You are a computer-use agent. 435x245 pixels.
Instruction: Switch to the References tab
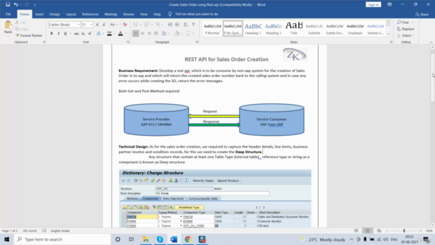tap(90, 14)
